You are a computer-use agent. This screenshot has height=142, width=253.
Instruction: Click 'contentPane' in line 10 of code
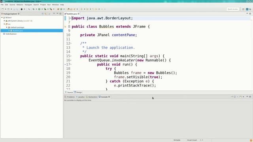pos(123,35)
